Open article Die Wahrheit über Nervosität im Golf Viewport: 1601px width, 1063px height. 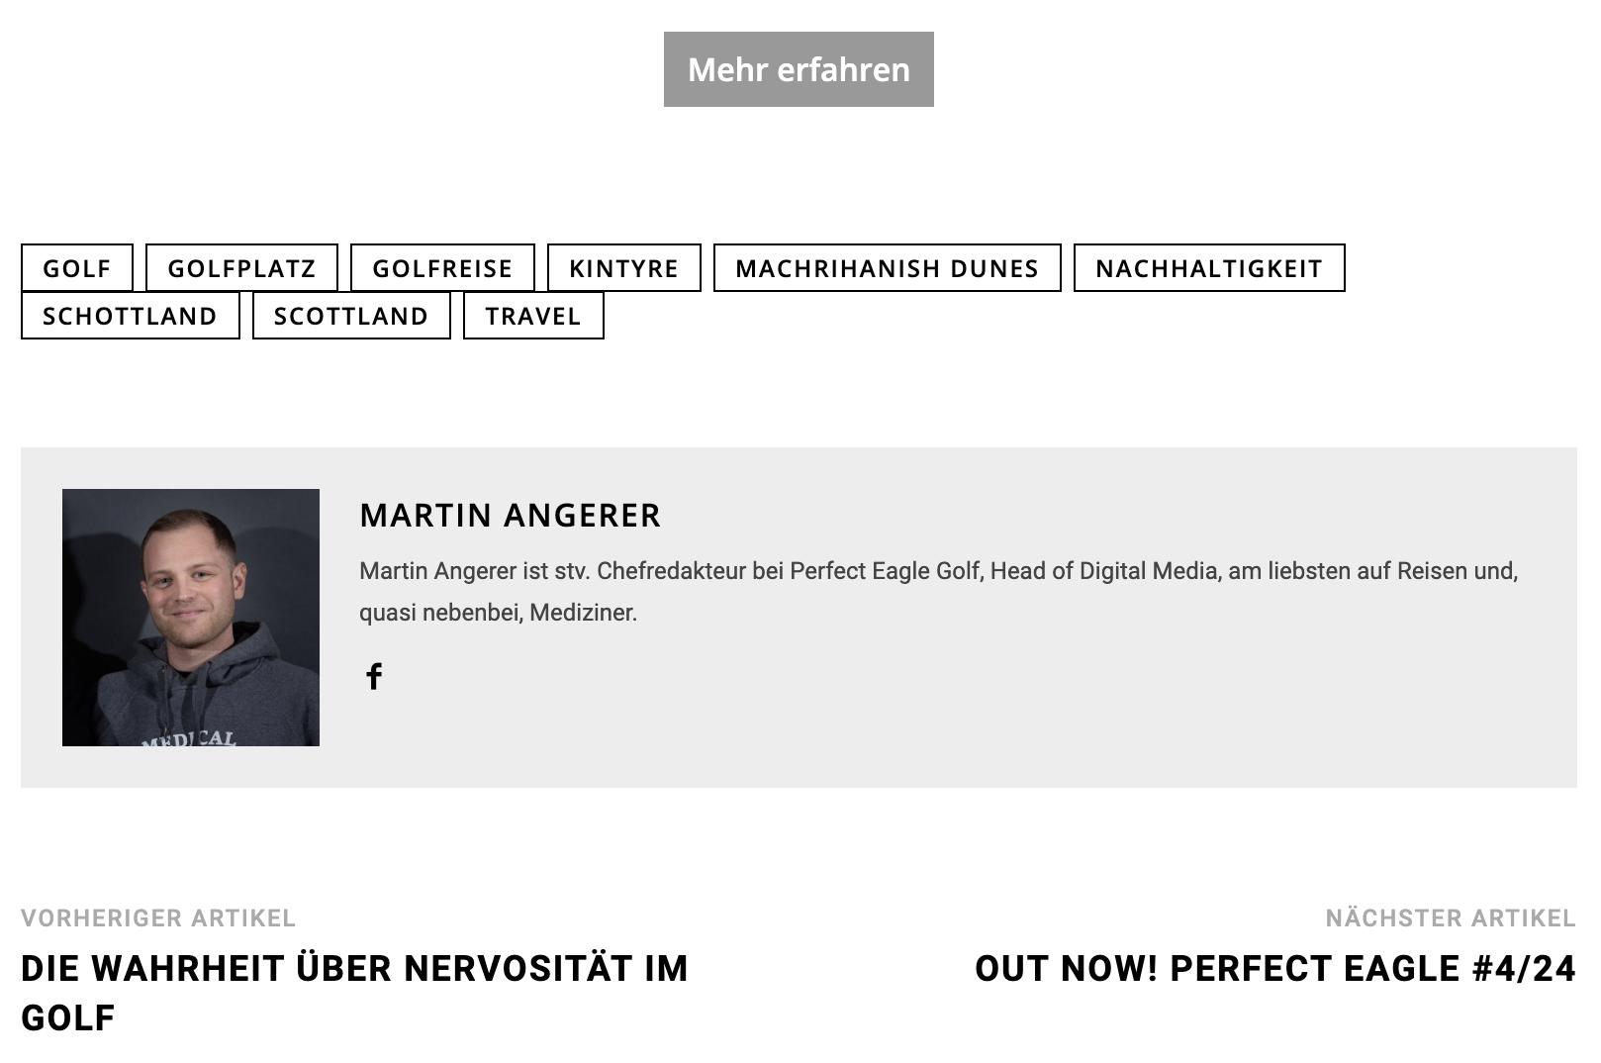point(354,993)
